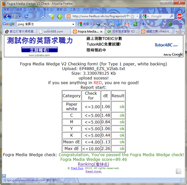Click the Mean dE table cell
The width and height of the screenshot is (187, 185).
click(72, 142)
